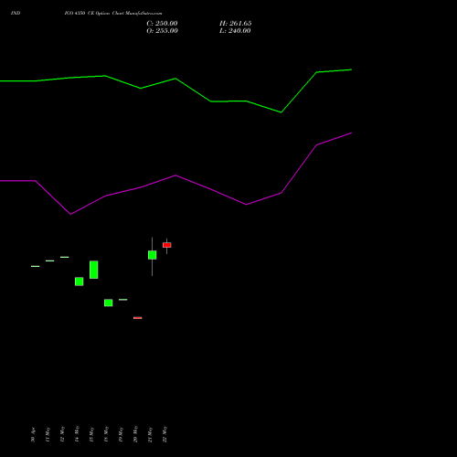Click the green candle for 14 May
The height and width of the screenshot is (457, 457).
[x=80, y=282]
